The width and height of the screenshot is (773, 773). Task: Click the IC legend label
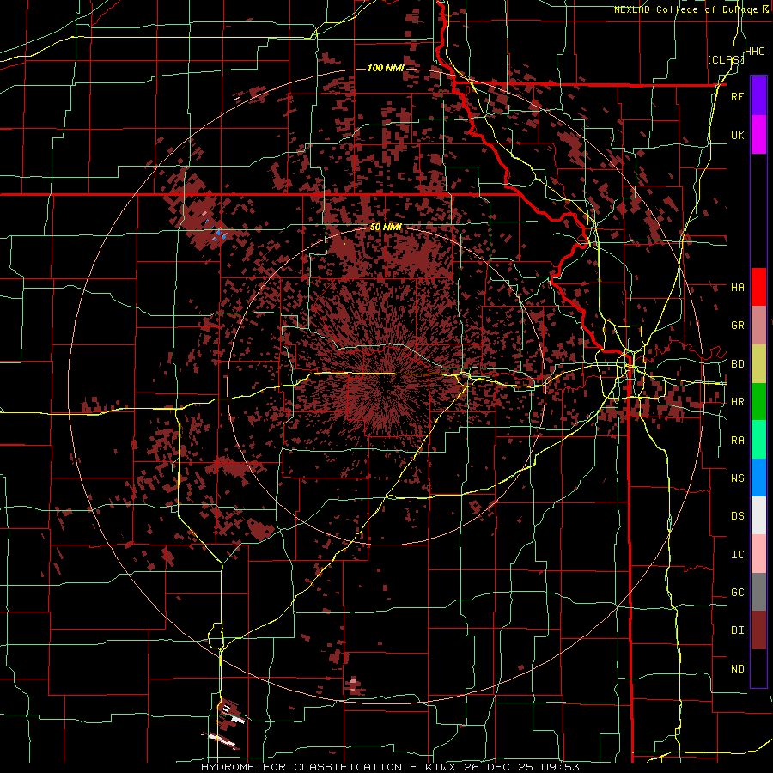[x=737, y=555]
